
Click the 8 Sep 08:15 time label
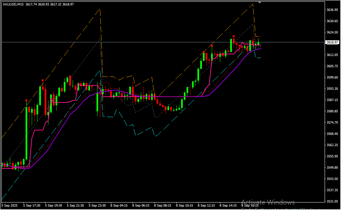coord(163,206)
